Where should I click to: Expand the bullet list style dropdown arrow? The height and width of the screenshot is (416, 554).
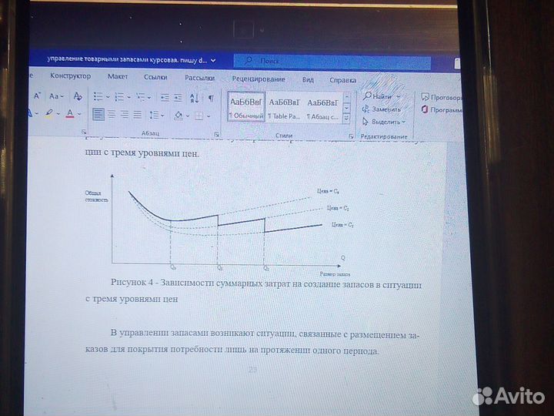[x=108, y=97]
